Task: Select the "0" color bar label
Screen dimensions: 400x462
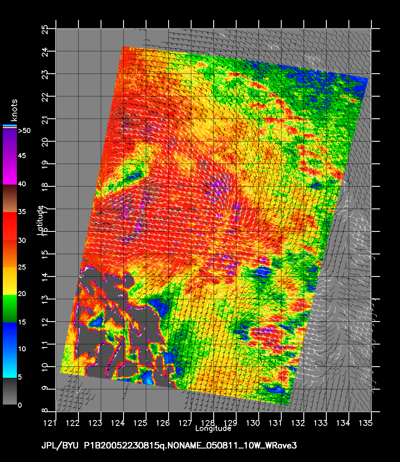Action: [x=20, y=405]
